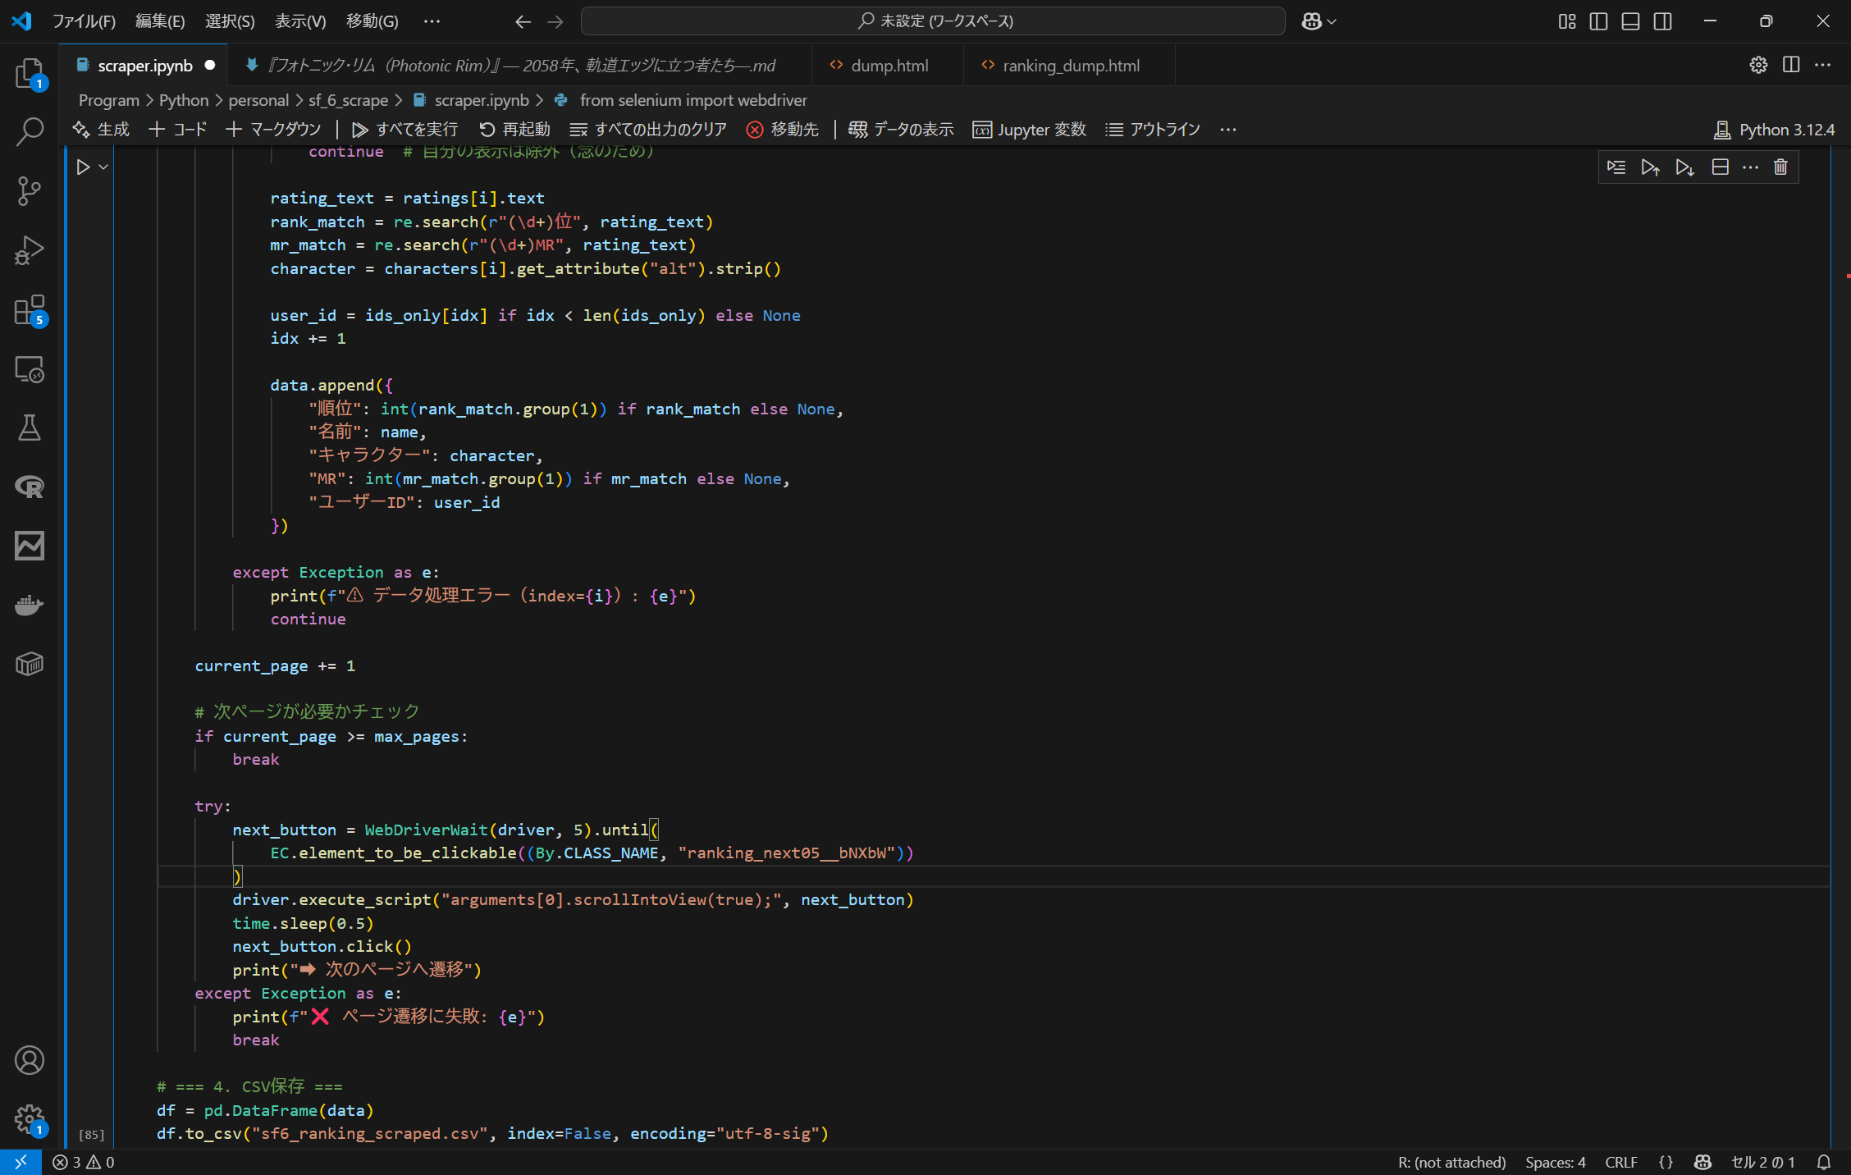Click the workspace search command center
Screen dimensions: 1851x1175
click(x=933, y=21)
